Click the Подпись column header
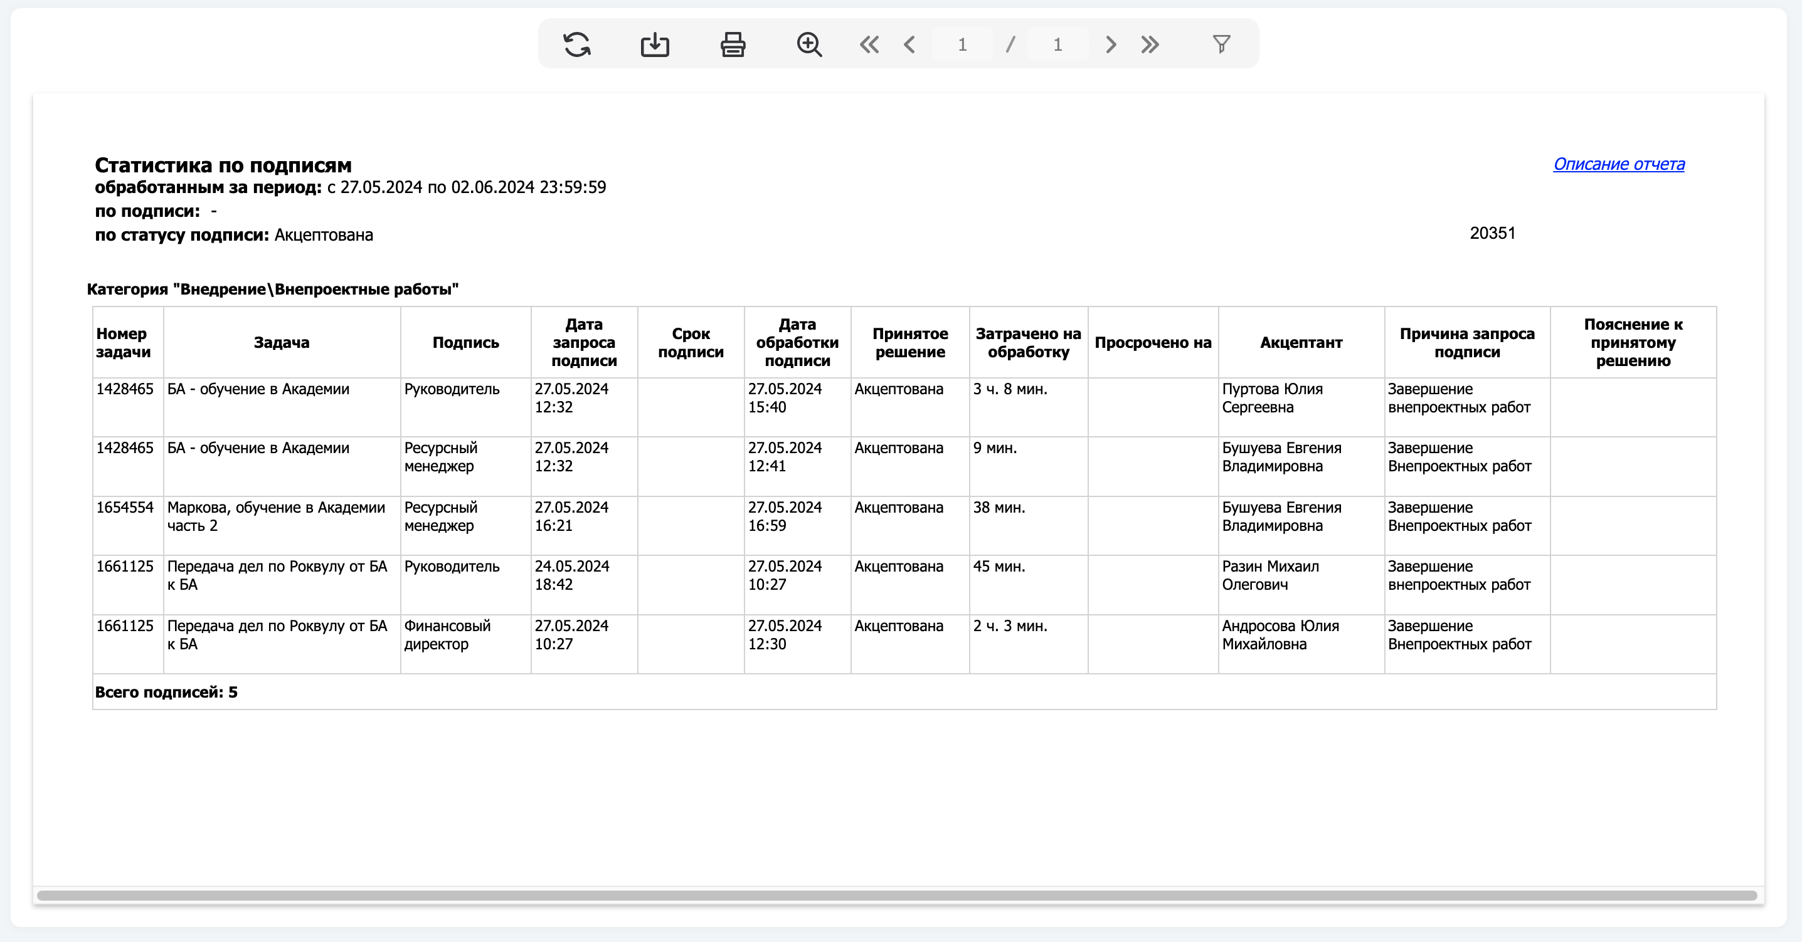The width and height of the screenshot is (1802, 942). [x=466, y=342]
